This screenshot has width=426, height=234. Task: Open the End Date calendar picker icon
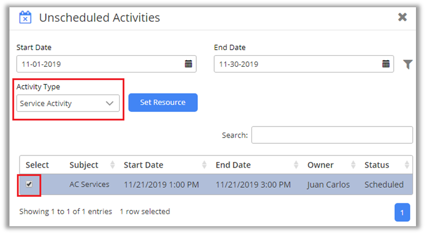click(386, 64)
